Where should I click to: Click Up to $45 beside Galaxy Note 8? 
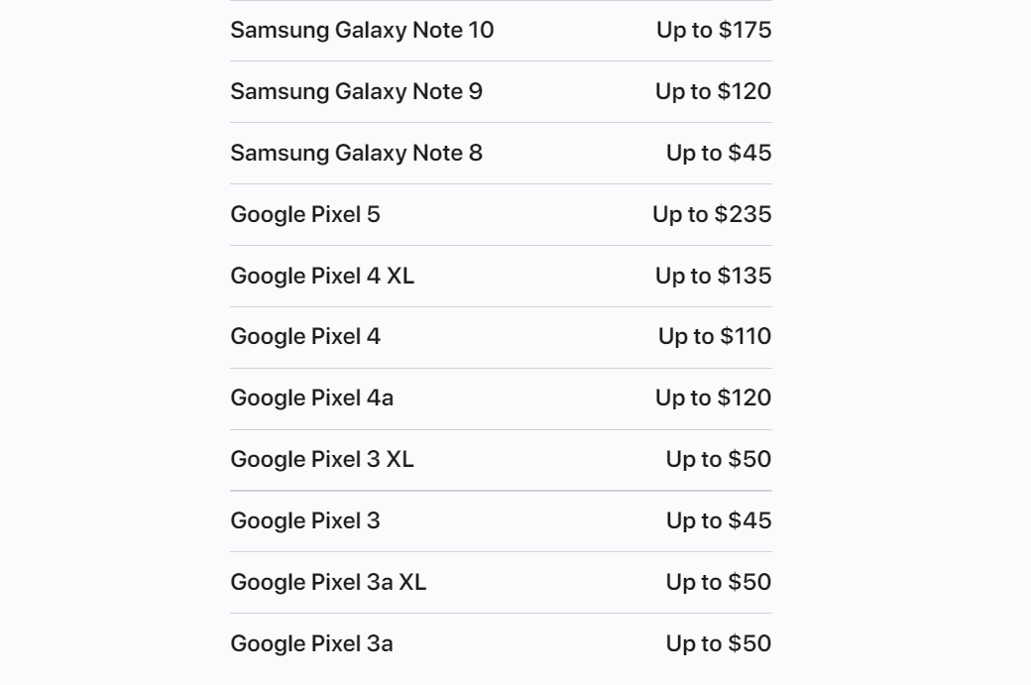pyautogui.click(x=719, y=153)
